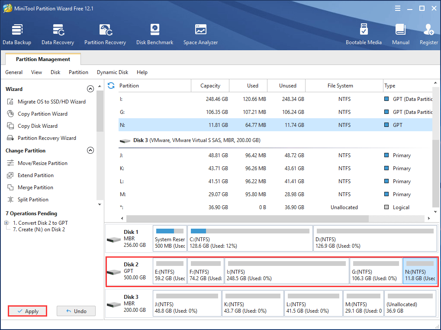Start Migrate OS to SSD/HD Wizard
The height and width of the screenshot is (330, 441).
click(46, 102)
